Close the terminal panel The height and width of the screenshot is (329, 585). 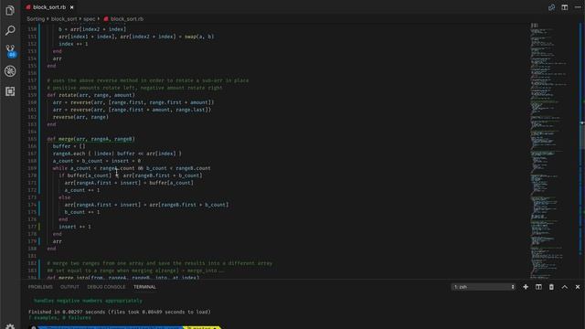tap(578, 287)
